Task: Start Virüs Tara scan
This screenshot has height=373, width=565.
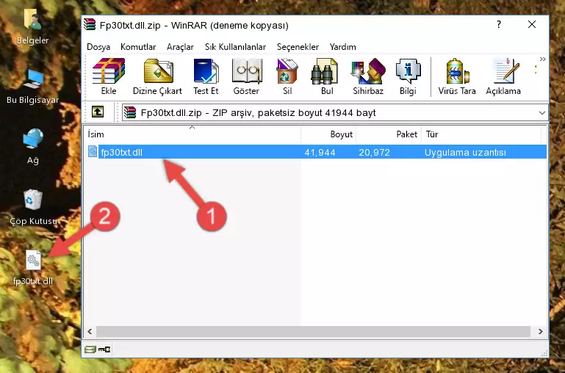Action: 457,76
